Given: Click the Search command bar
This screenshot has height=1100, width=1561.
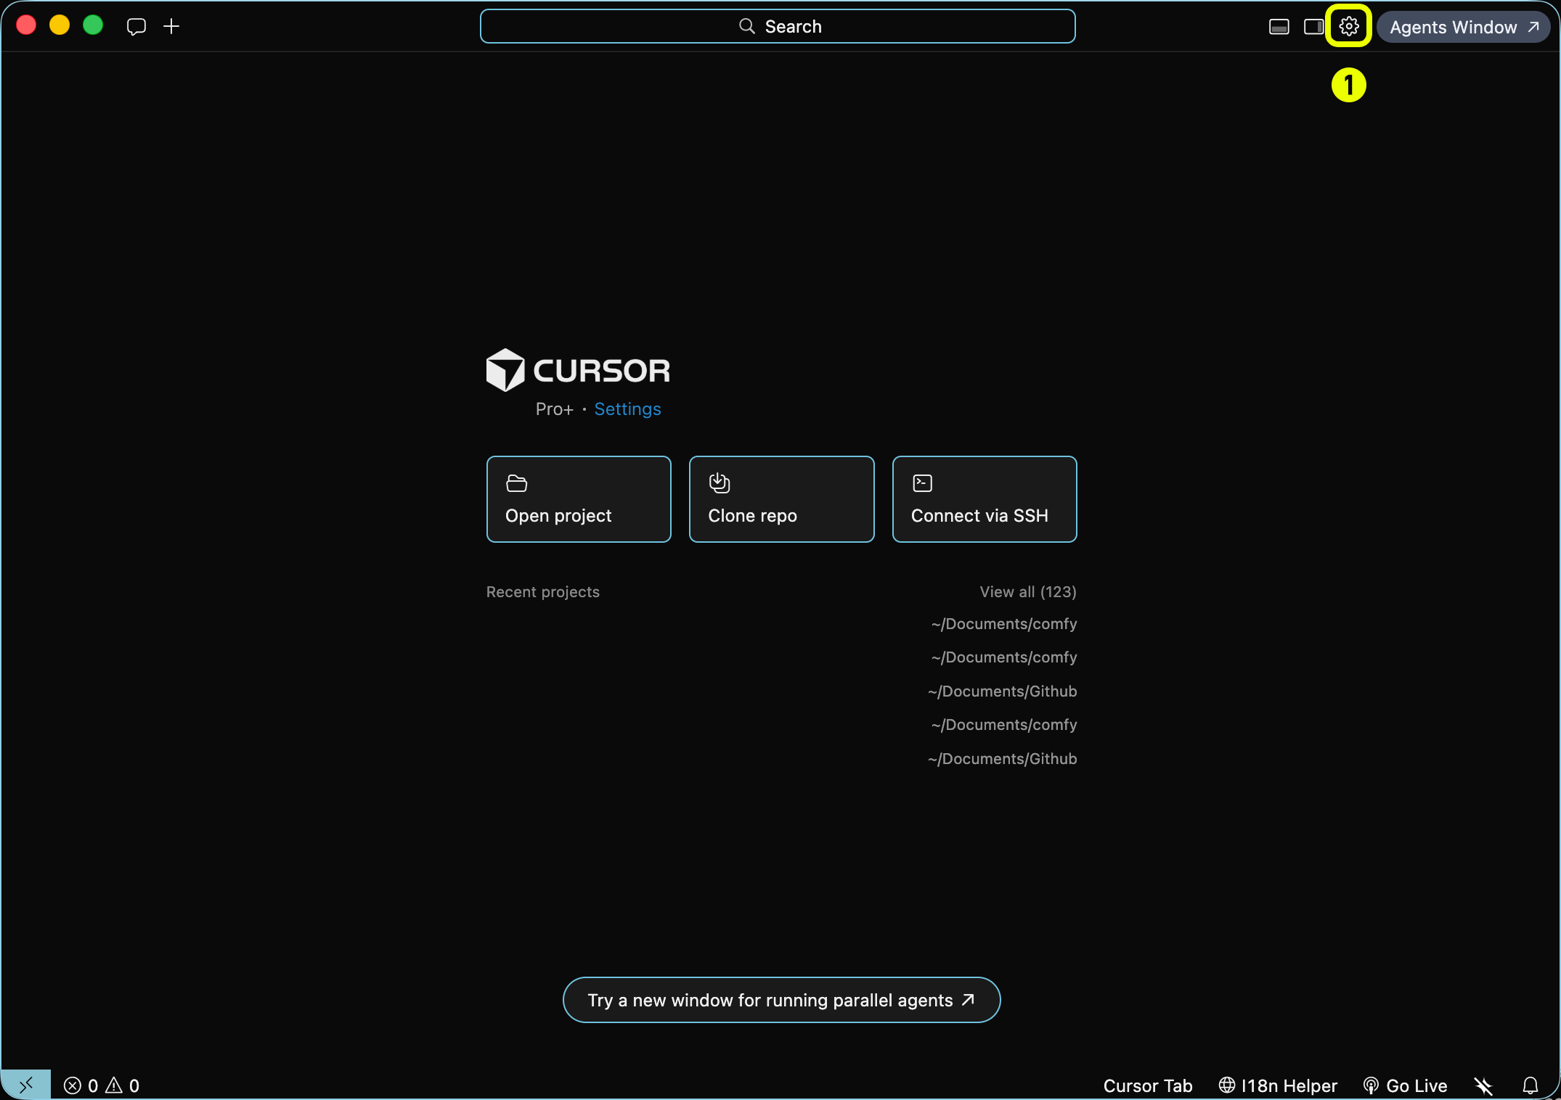Looking at the screenshot, I should pyautogui.click(x=778, y=27).
